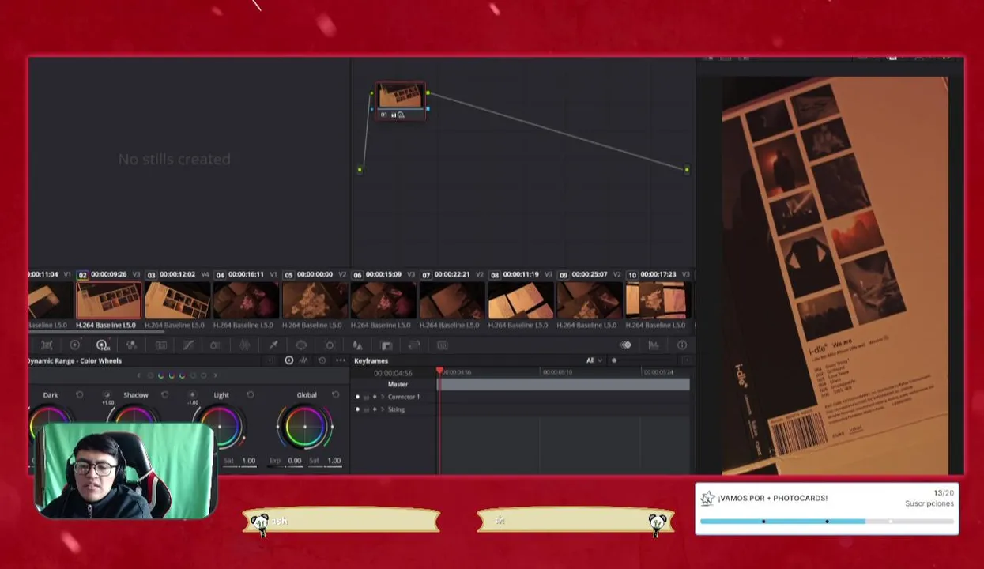Click the Global Exp 0.00 value
The image size is (984, 569).
[294, 460]
